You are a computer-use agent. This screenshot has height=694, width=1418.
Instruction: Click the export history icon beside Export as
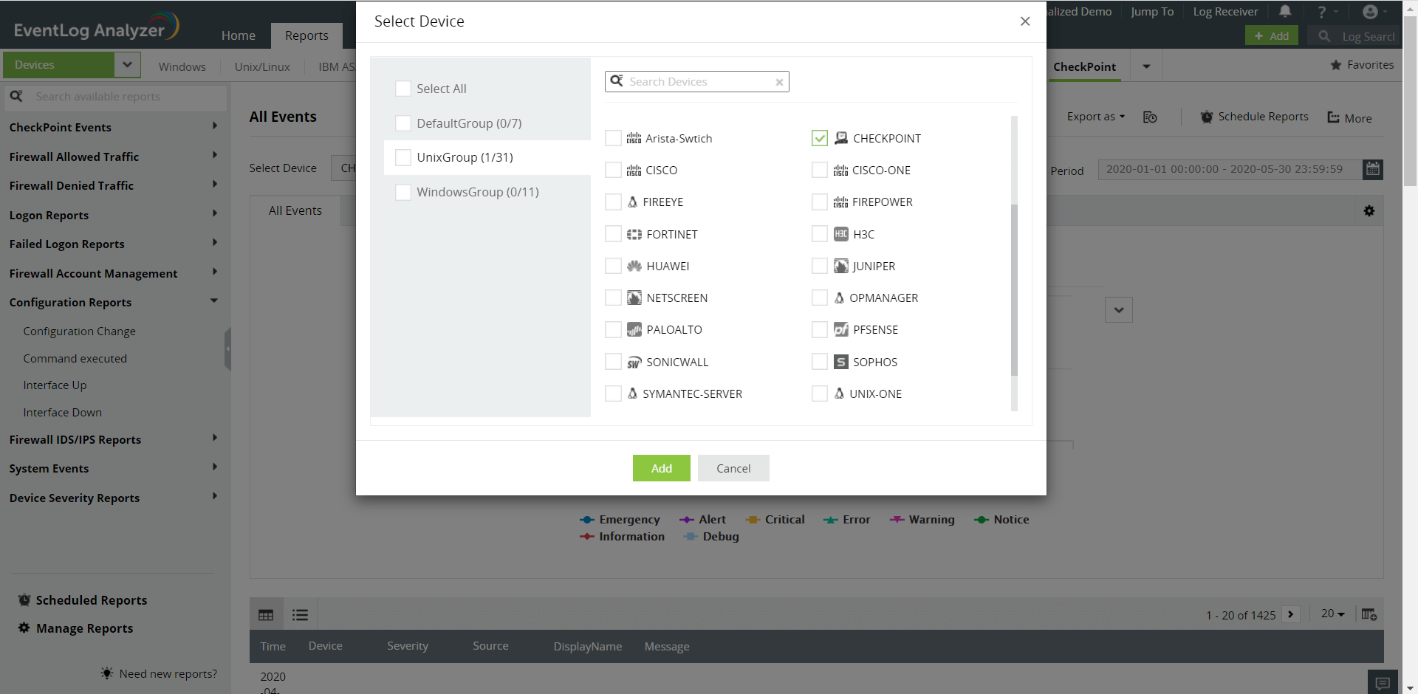click(x=1150, y=117)
